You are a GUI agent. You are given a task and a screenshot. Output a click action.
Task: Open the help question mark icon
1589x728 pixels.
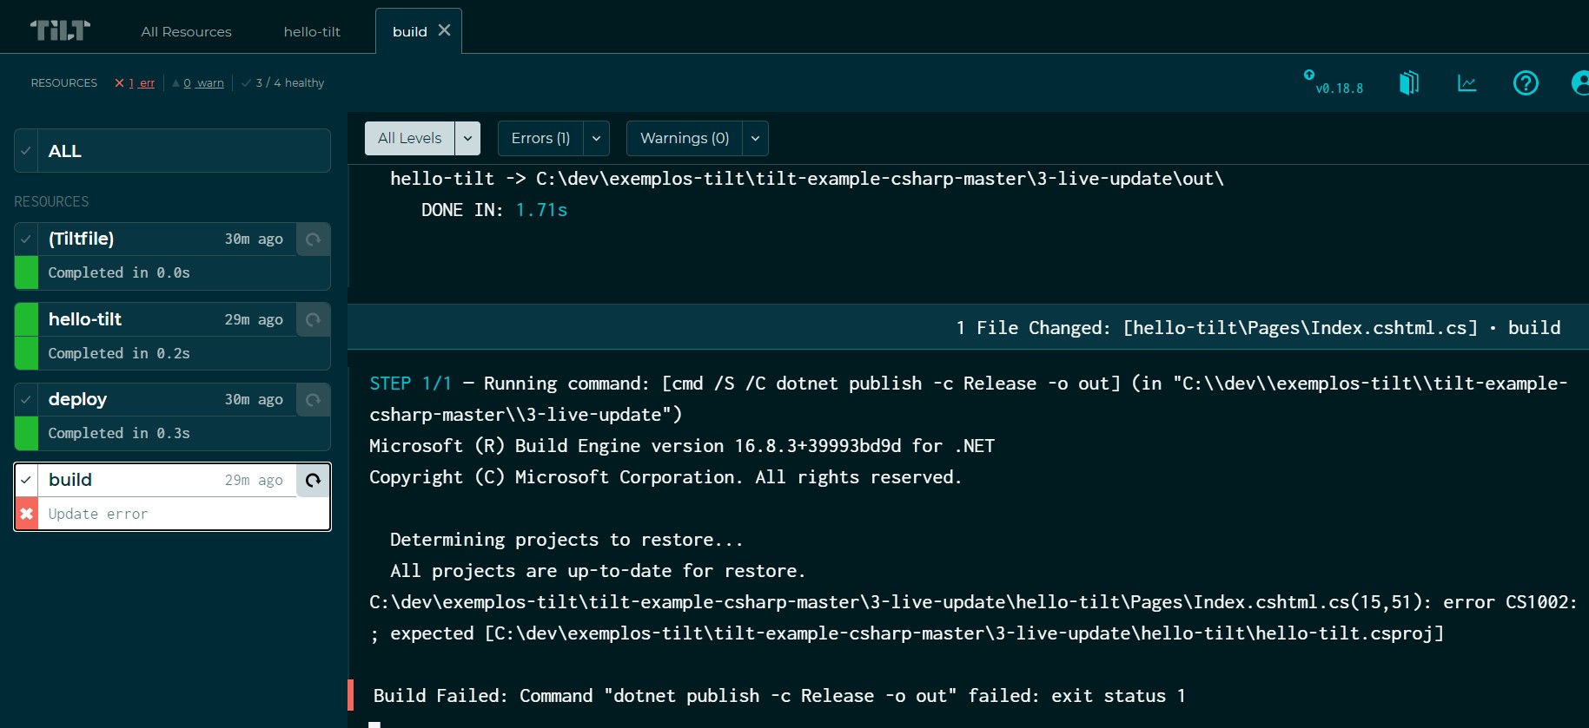click(1526, 82)
